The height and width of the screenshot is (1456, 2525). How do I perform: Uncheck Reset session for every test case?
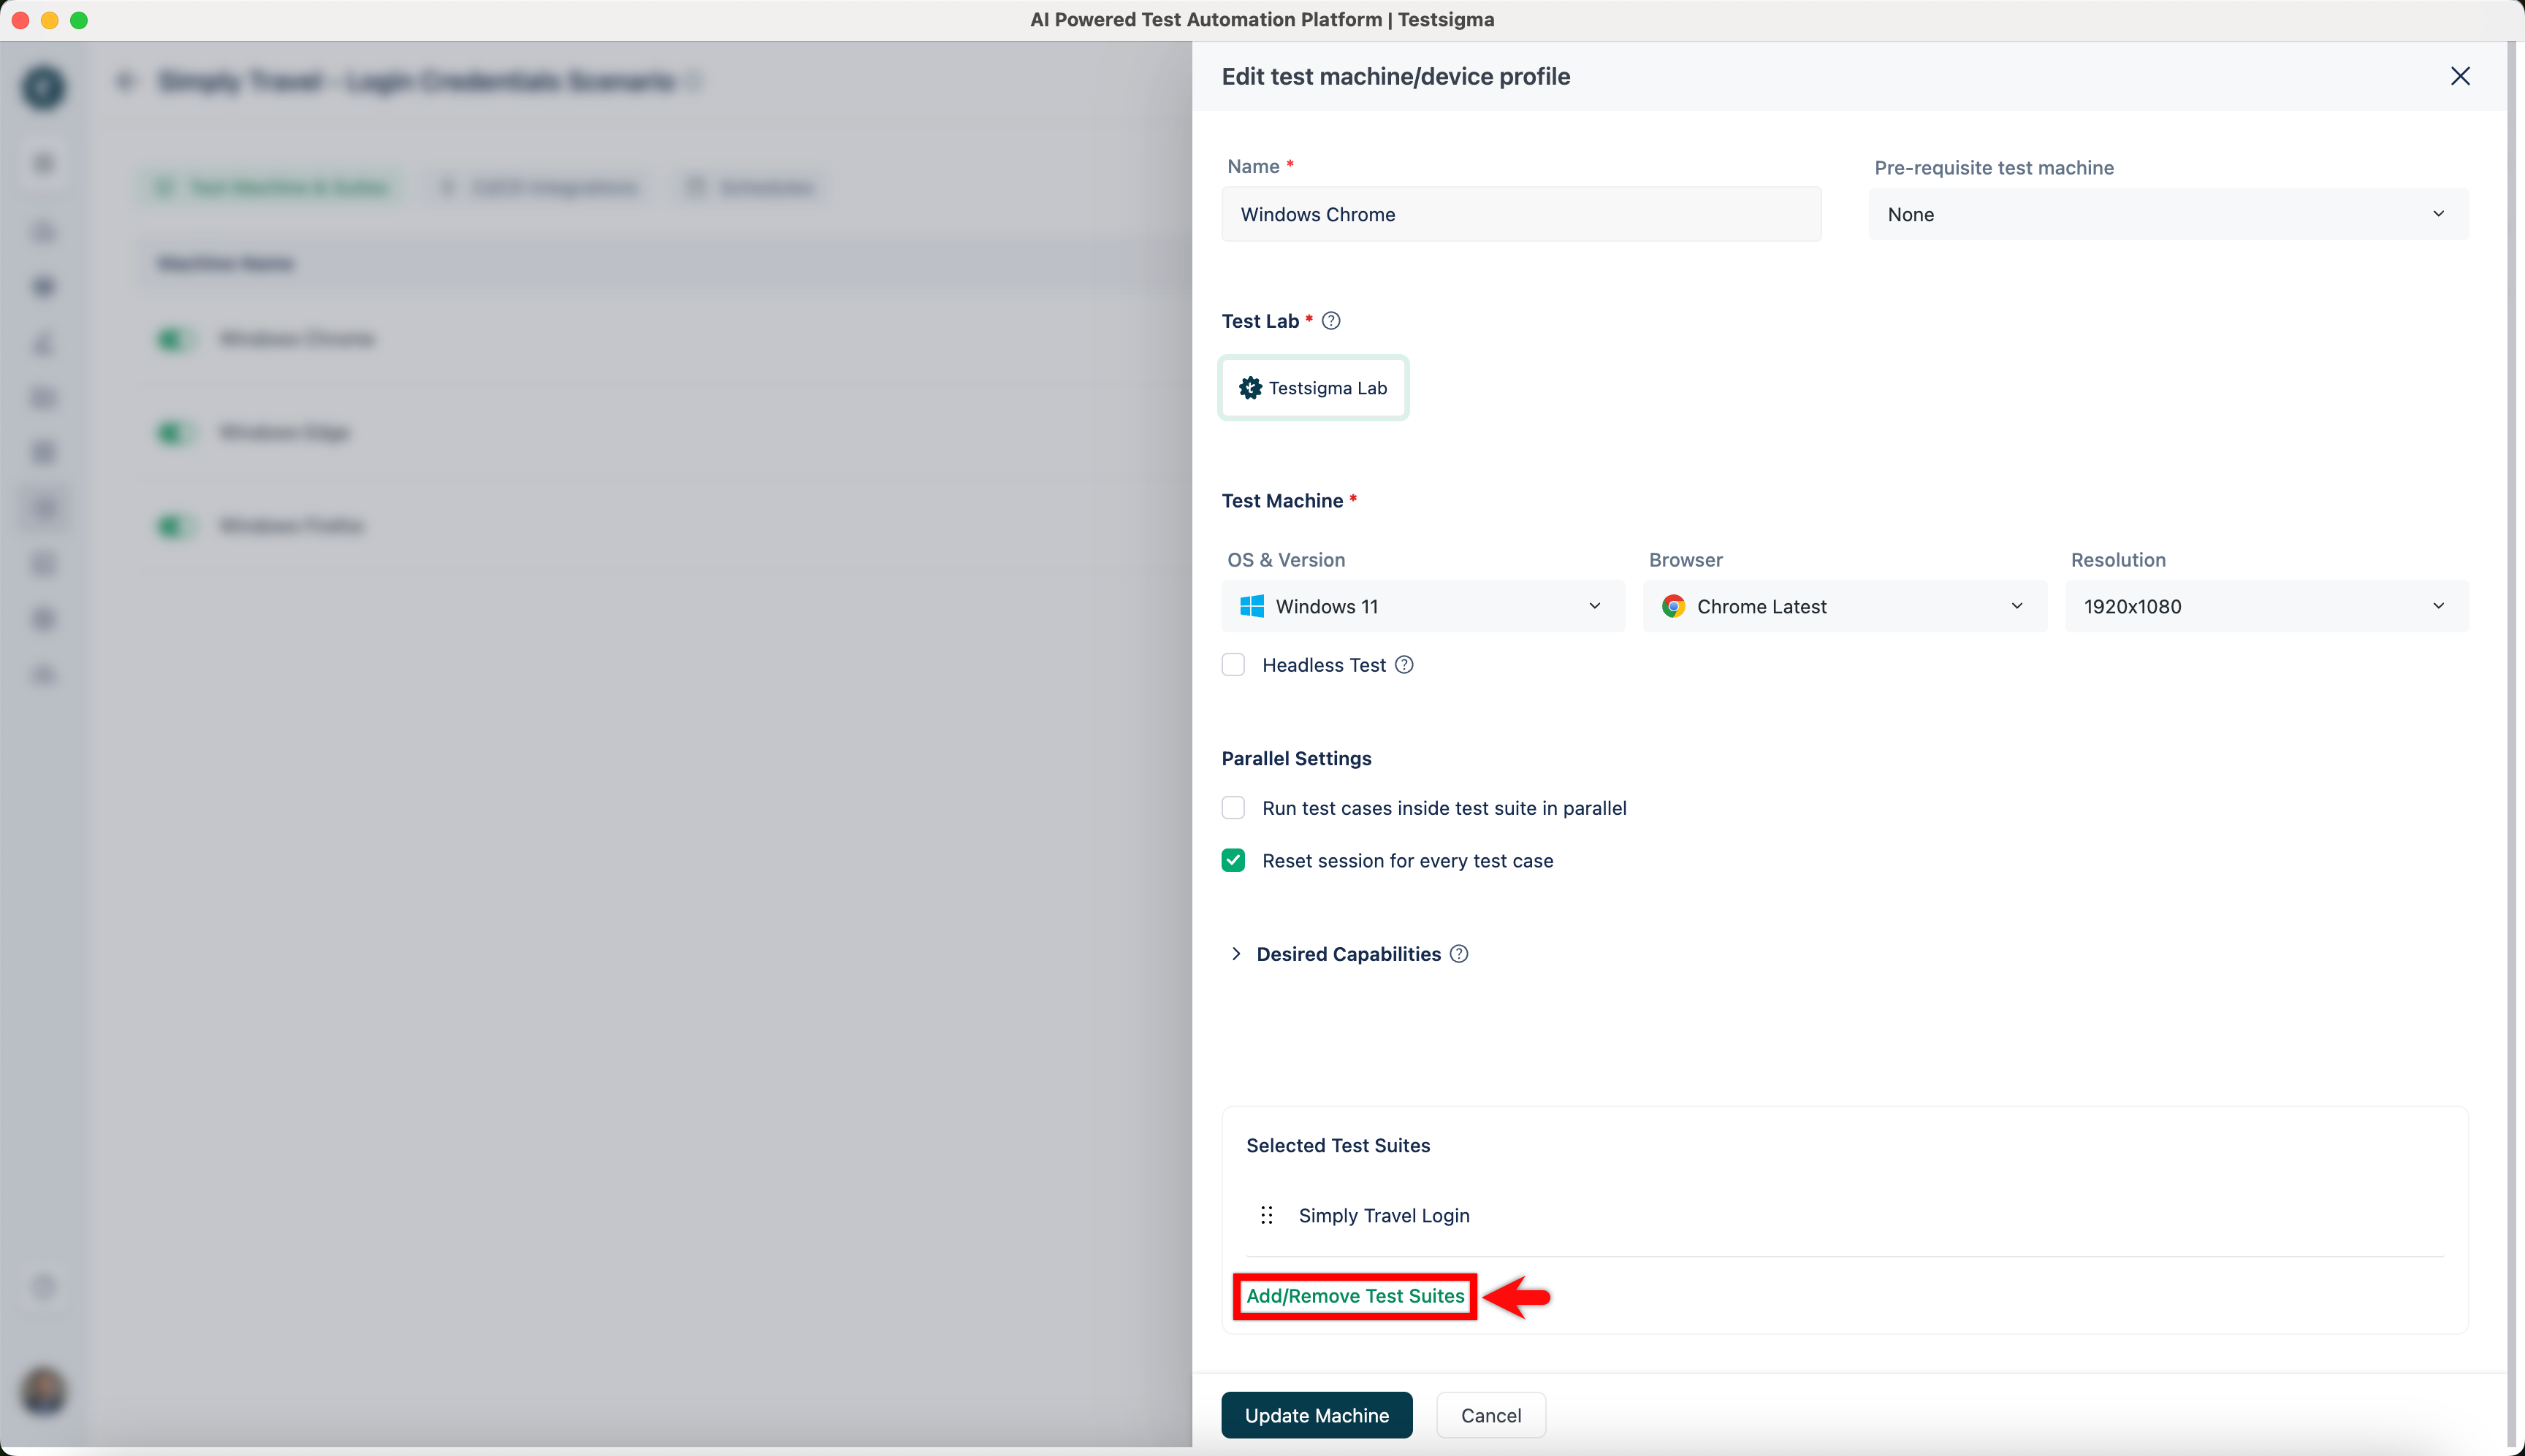(x=1233, y=861)
